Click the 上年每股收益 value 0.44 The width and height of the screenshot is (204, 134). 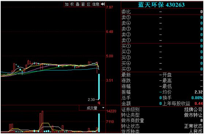point(199,103)
